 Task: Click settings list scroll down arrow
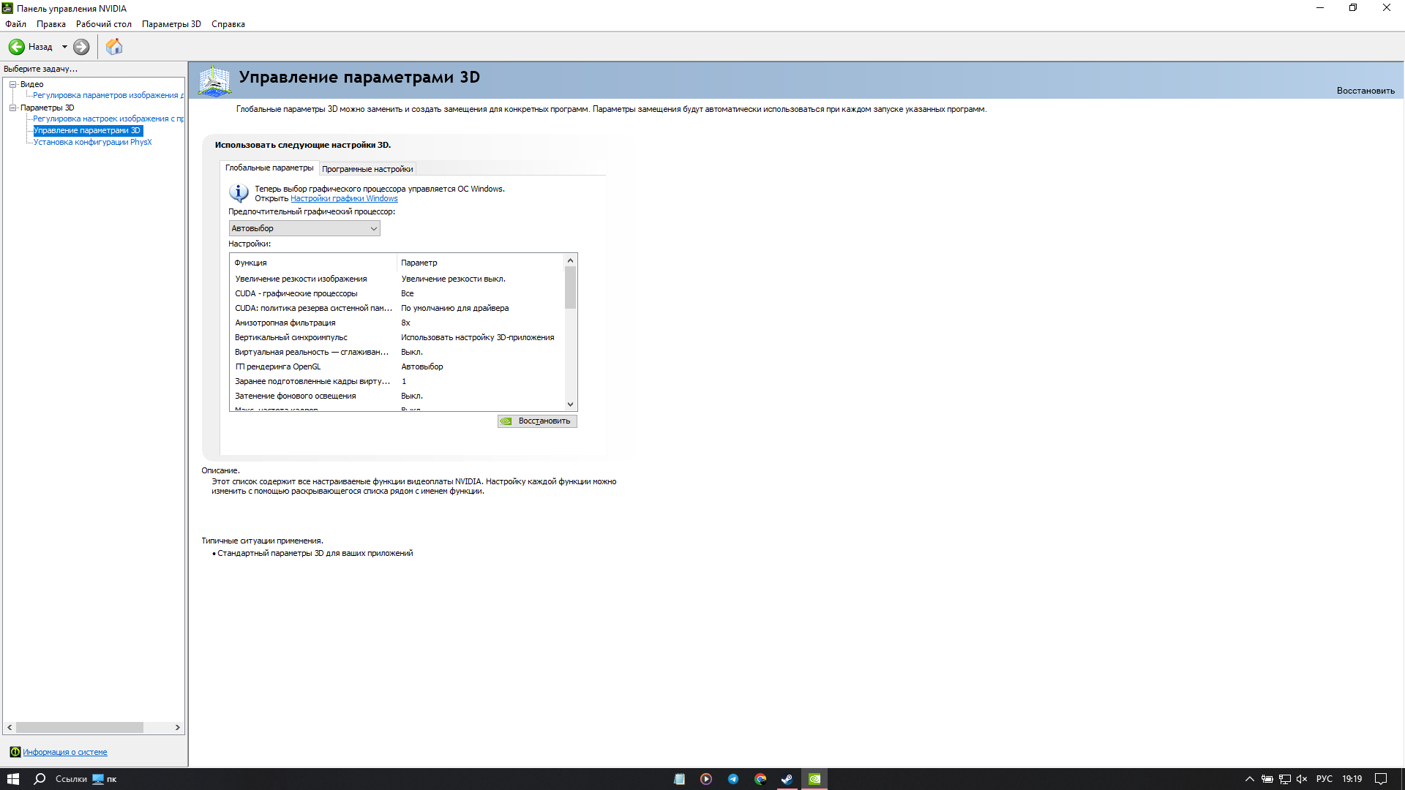coord(570,404)
